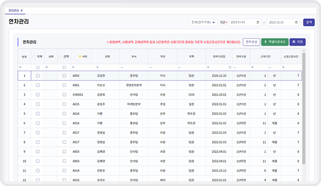This screenshot has width=321, height=186.
Task: Expand the 직책 filter dropdown chevron
Action: (x=179, y=67)
